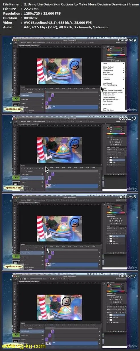Toggle Enable Onion Skins in the context menu
This screenshot has width=140, height=351.
point(109,94)
